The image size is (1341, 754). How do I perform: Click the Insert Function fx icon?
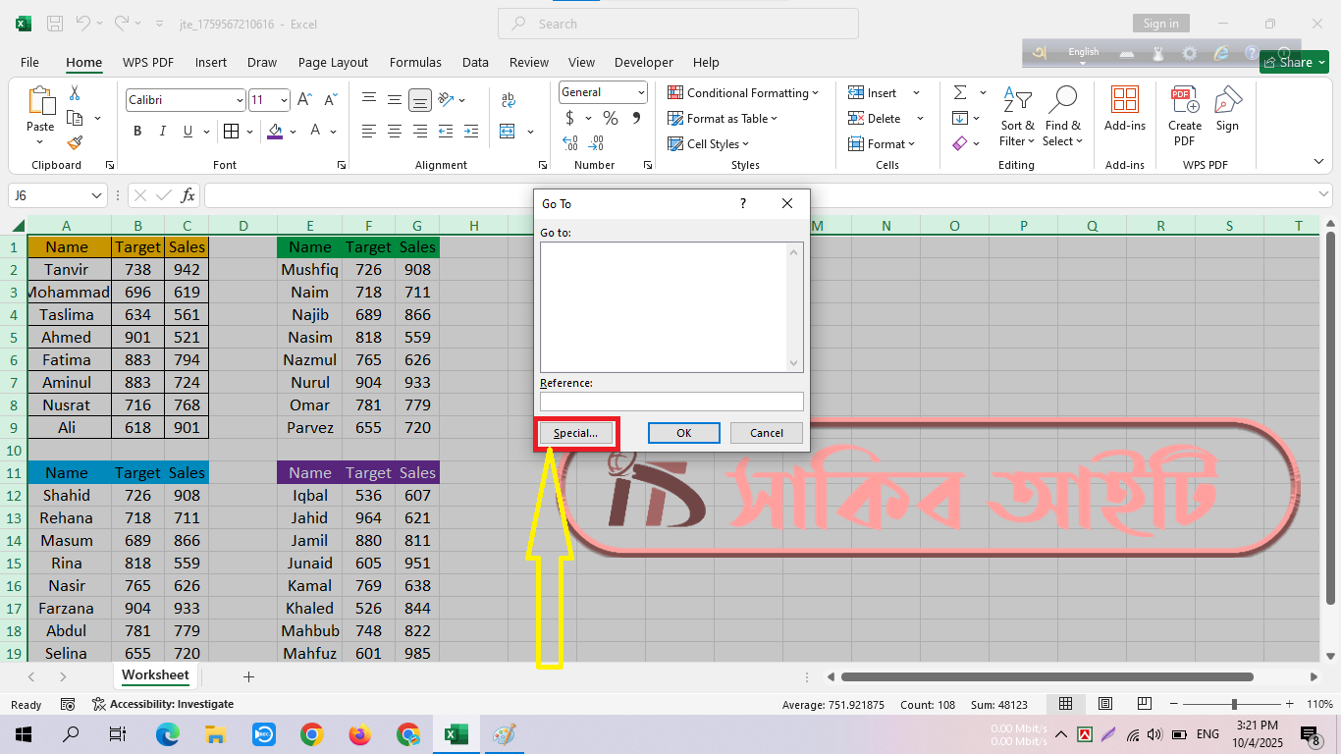click(188, 195)
